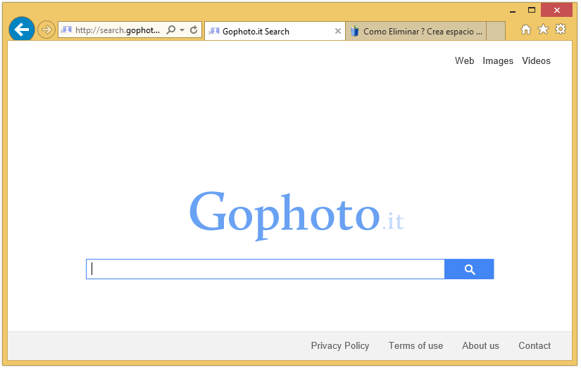
Task: Open the Terms of use link
Action: [416, 345]
